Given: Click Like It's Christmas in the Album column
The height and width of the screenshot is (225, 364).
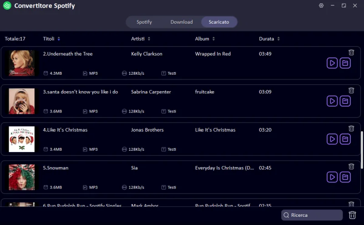Looking at the screenshot, I should tap(215, 130).
